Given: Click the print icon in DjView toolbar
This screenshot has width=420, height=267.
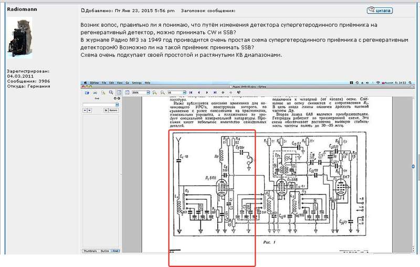Looking at the screenshot, I should coord(95,92).
